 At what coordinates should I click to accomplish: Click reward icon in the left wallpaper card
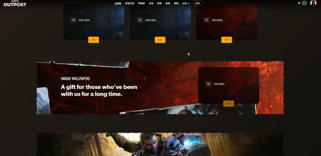(74, 20)
